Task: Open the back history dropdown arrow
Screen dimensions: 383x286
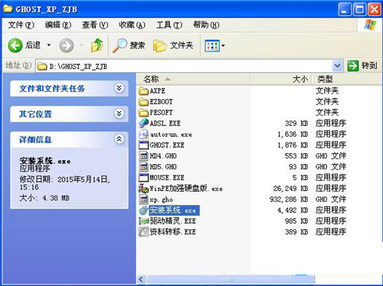Action: click(x=49, y=45)
